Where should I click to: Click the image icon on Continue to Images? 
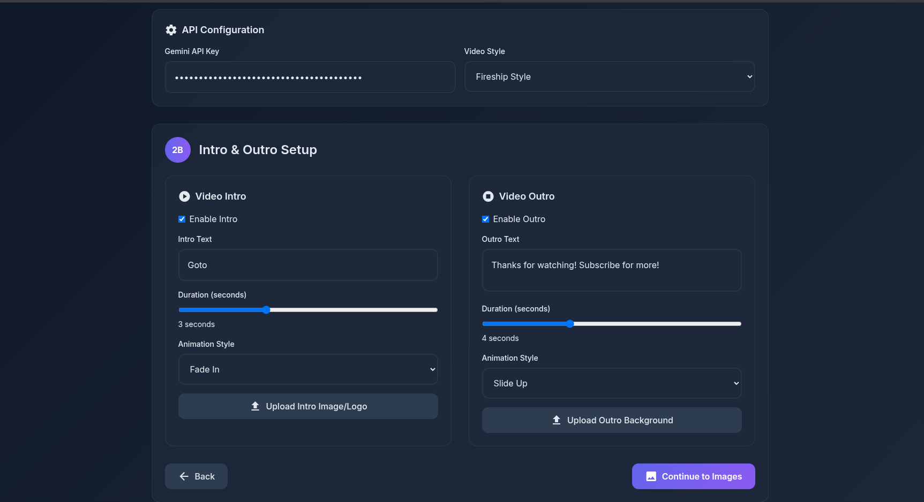point(651,476)
